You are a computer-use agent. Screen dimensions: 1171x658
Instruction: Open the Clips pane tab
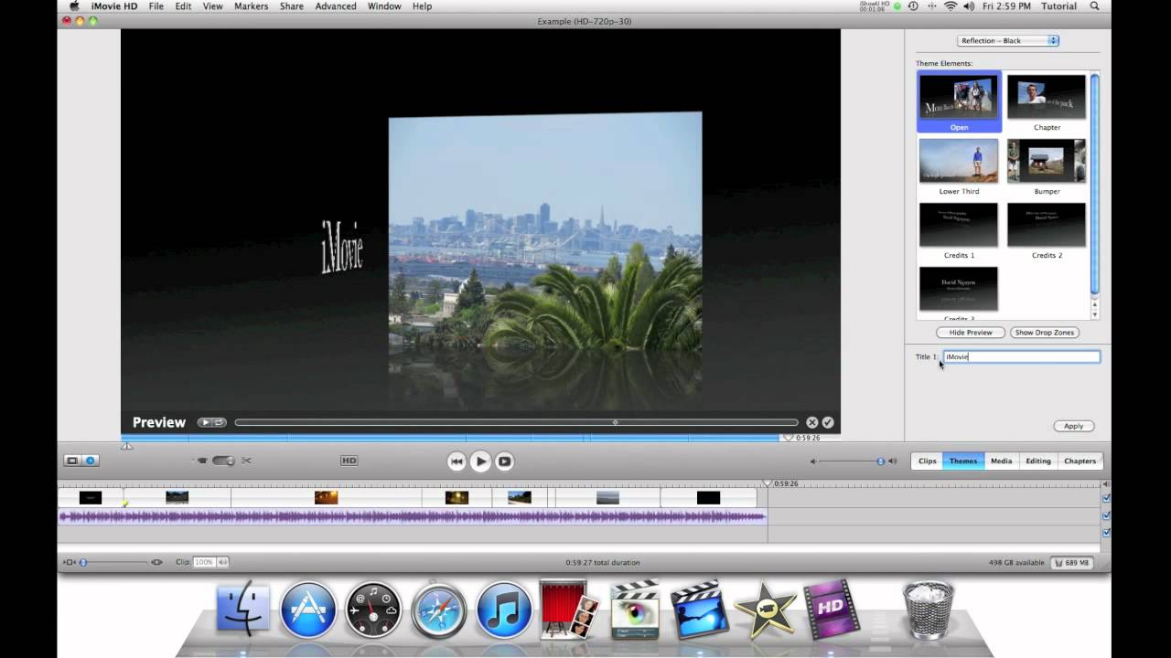pyautogui.click(x=928, y=461)
